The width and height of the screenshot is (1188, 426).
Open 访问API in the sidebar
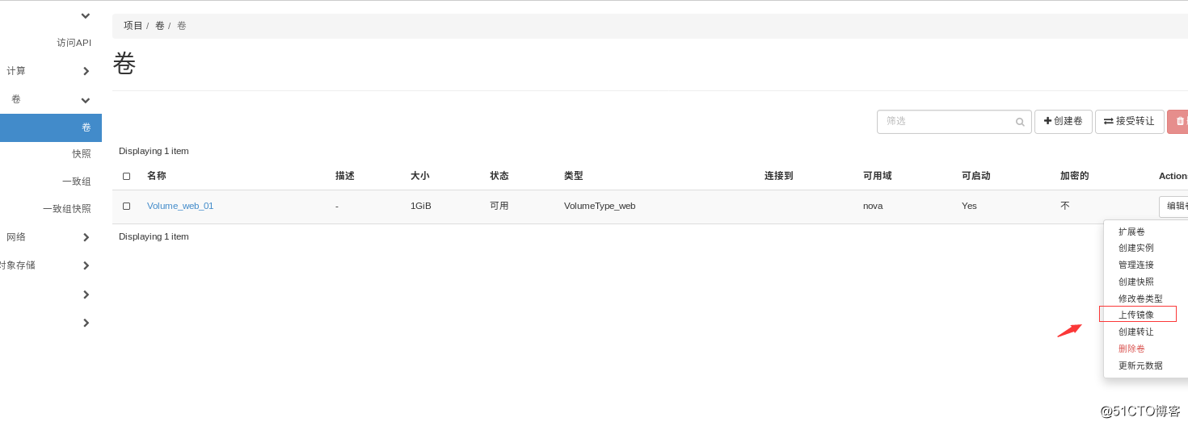pos(74,43)
